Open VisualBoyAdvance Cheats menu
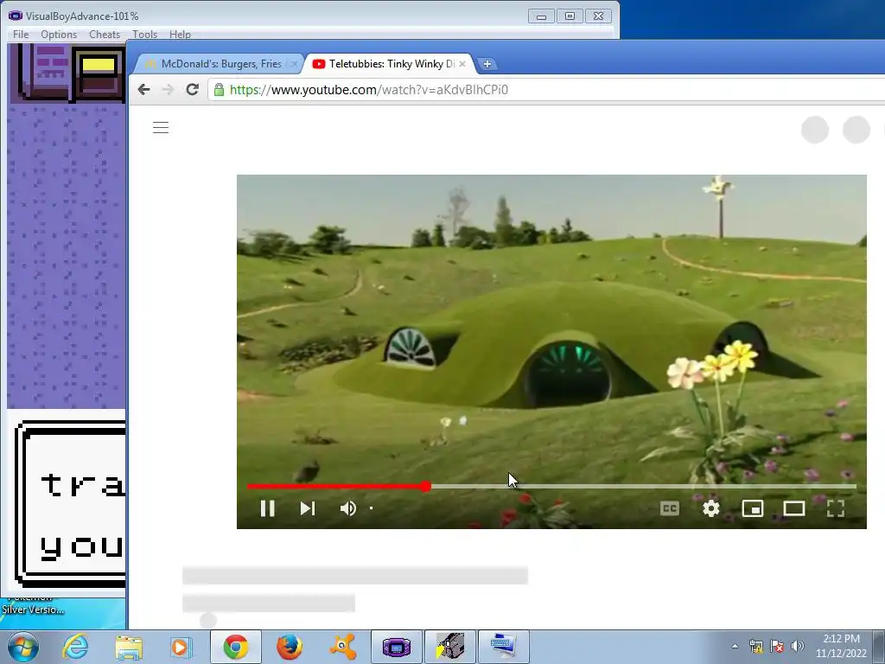885x664 pixels. (x=105, y=35)
